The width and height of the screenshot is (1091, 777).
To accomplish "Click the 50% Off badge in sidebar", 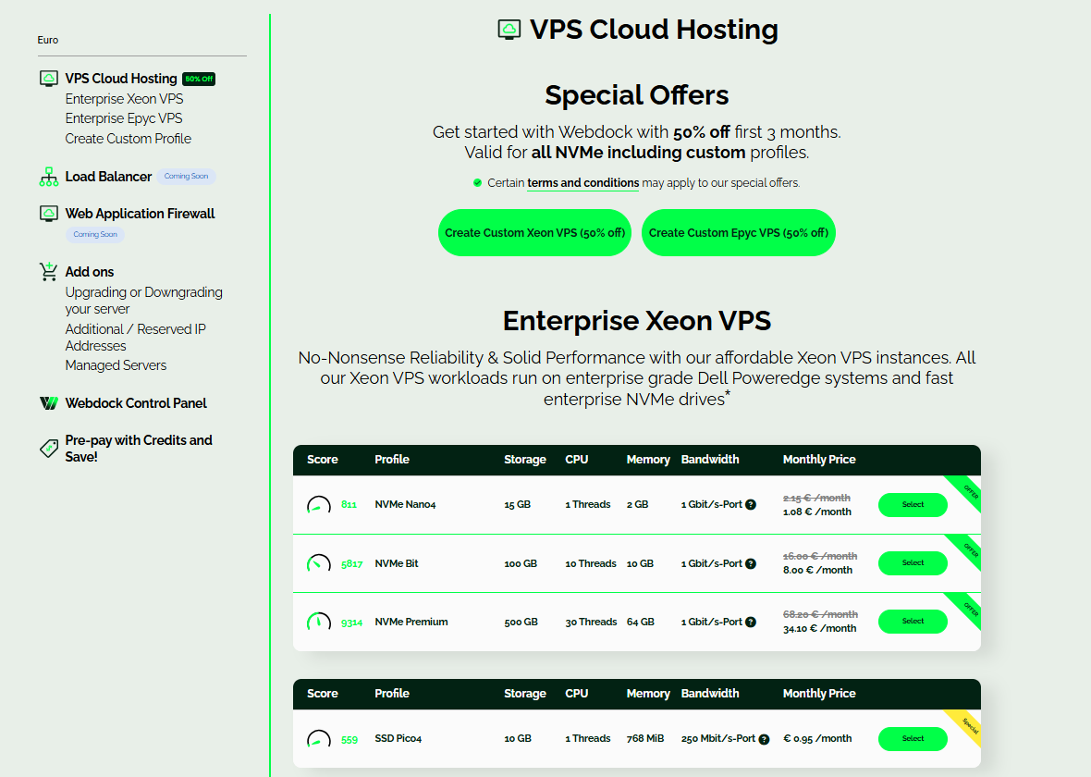I will tap(199, 79).
